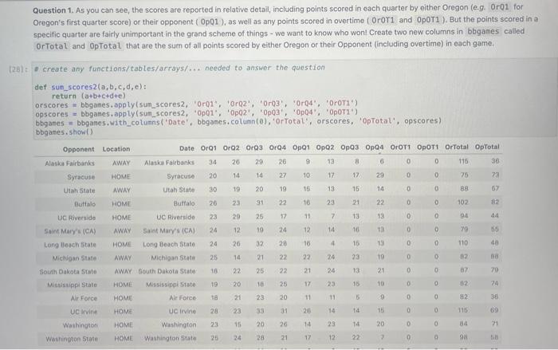Click 'South Dakota State' in the Opponent column
The height and width of the screenshot is (350, 558).
click(68, 271)
